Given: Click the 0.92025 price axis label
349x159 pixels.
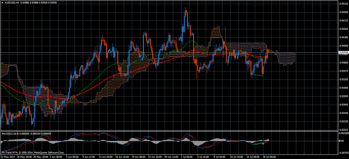Looking at the screenshot, I should point(344,130).
